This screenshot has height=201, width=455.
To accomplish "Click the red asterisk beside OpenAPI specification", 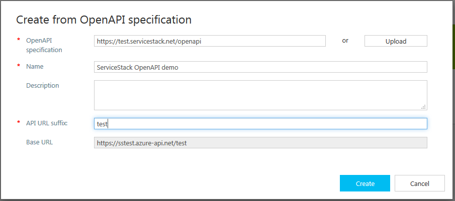I will click(19, 40).
